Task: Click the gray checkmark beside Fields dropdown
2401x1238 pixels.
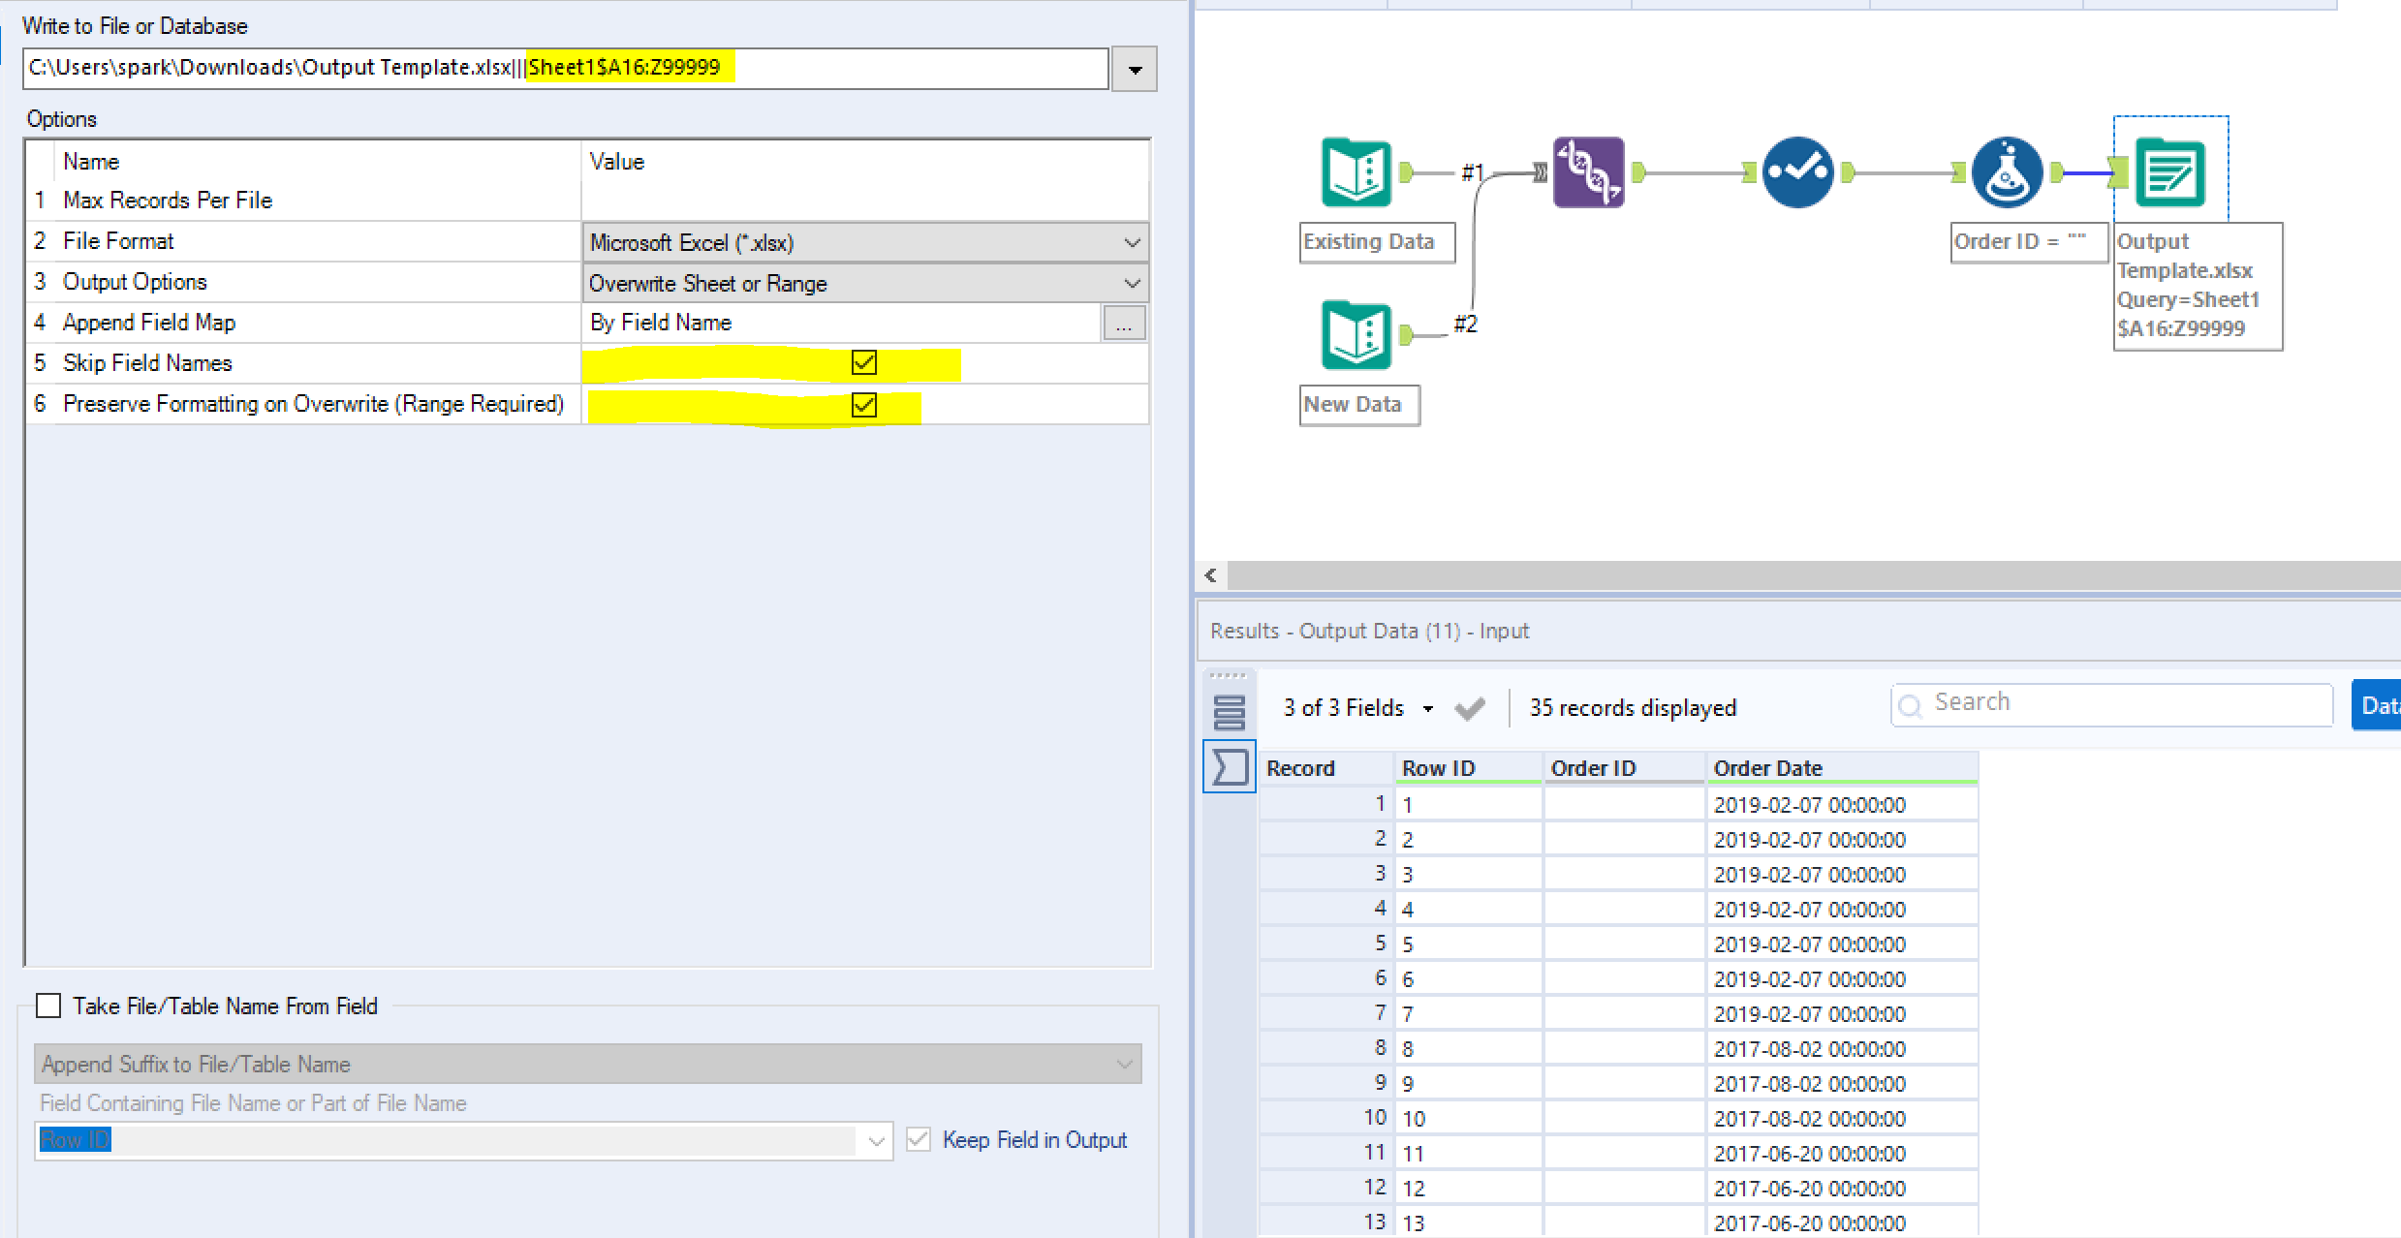Action: (x=1470, y=709)
